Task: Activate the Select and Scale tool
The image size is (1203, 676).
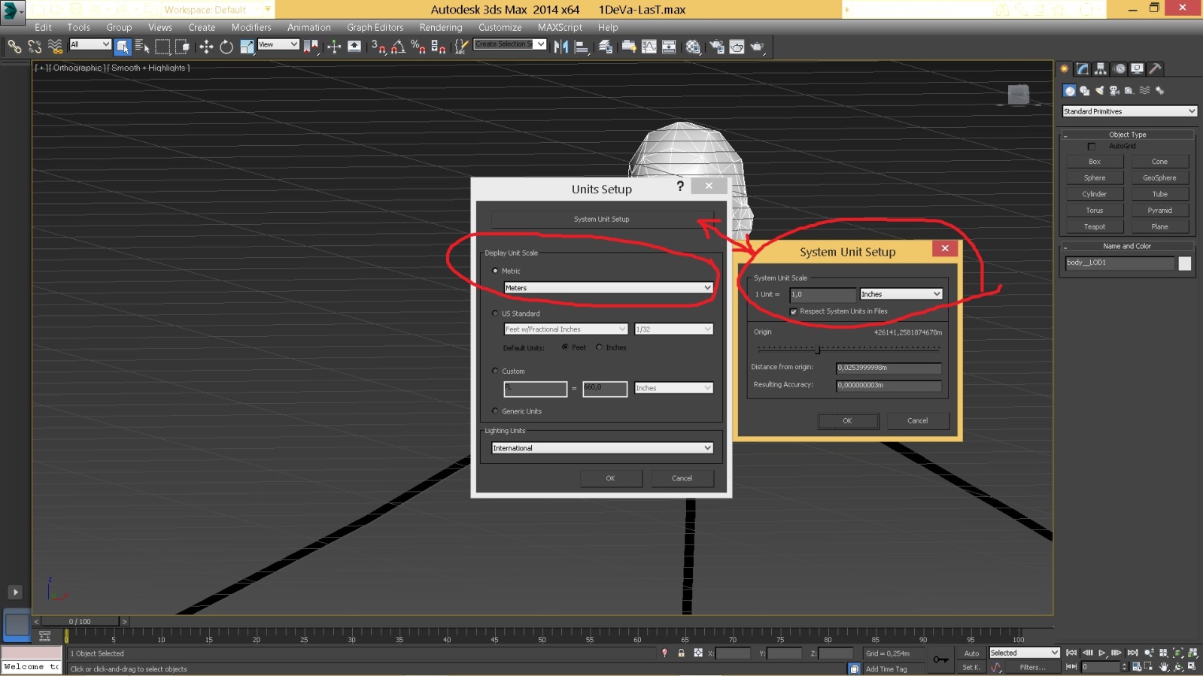Action: pyautogui.click(x=247, y=47)
